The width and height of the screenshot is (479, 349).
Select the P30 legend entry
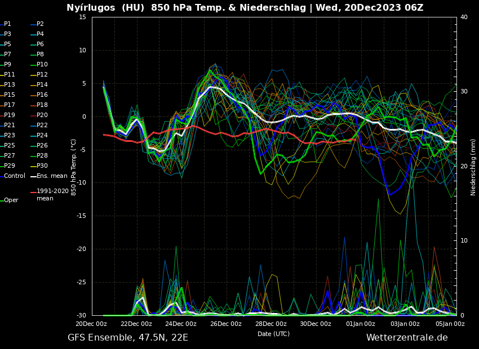click(42, 166)
